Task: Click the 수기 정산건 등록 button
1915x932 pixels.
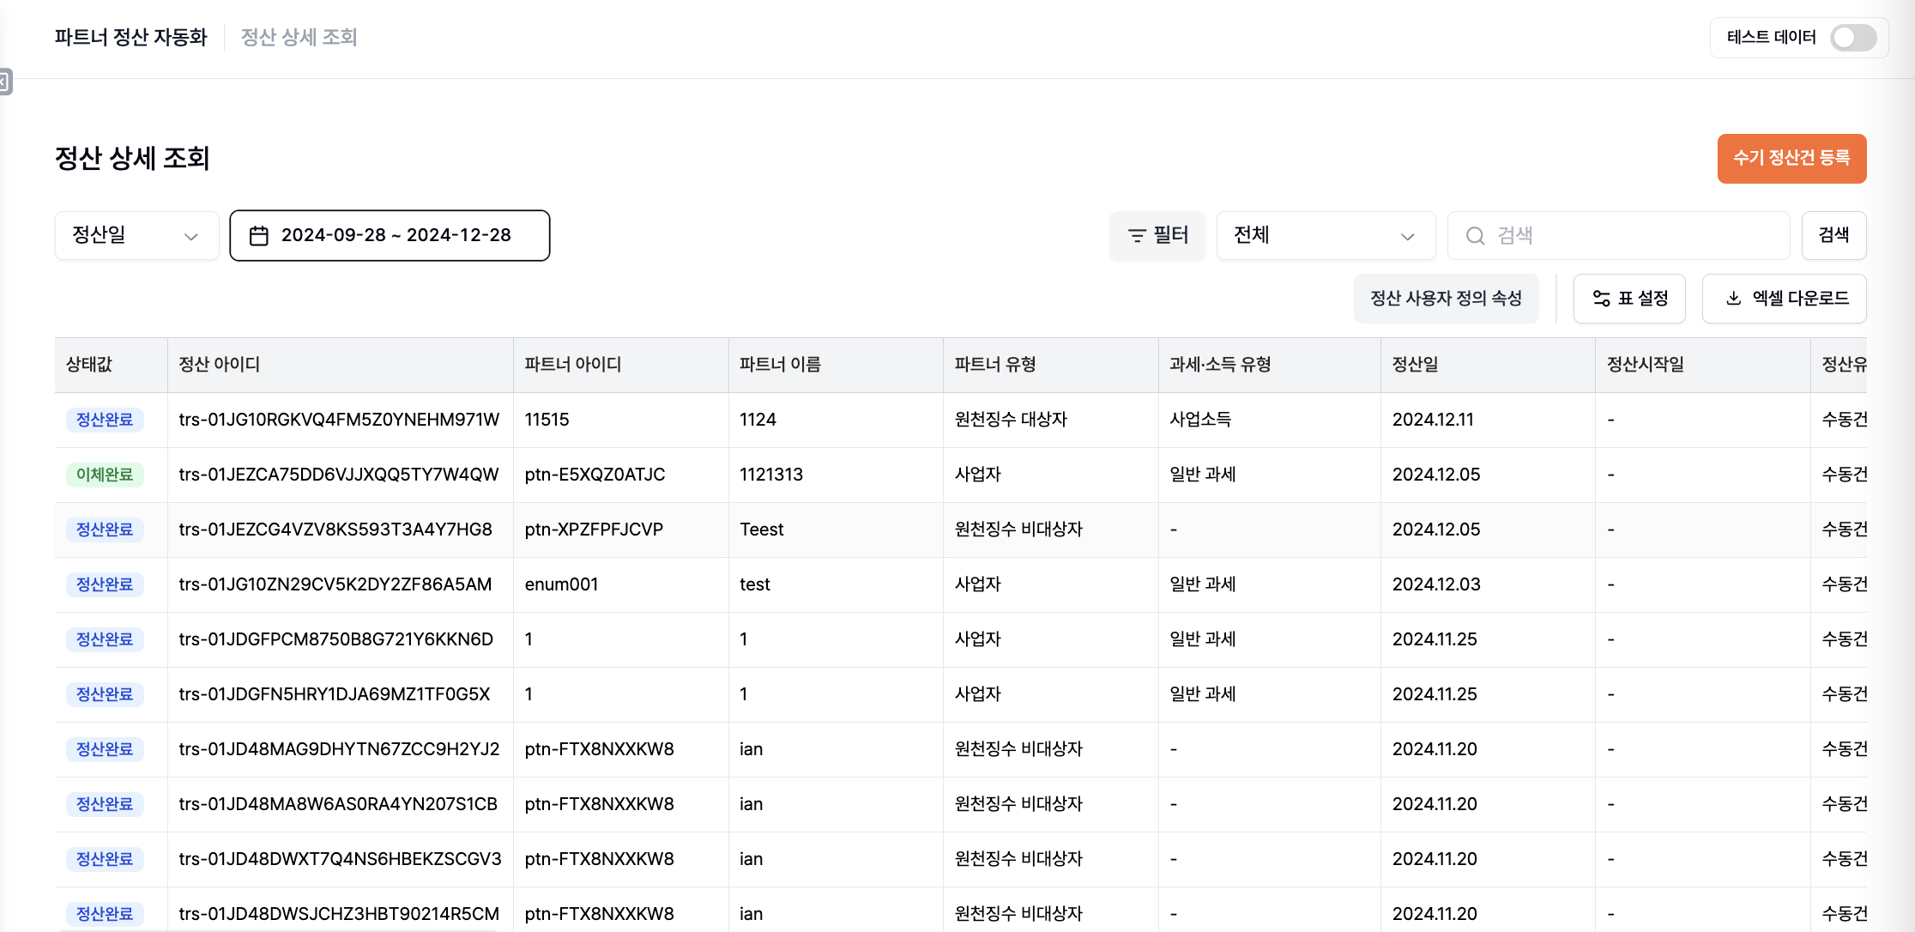Action: (1791, 159)
